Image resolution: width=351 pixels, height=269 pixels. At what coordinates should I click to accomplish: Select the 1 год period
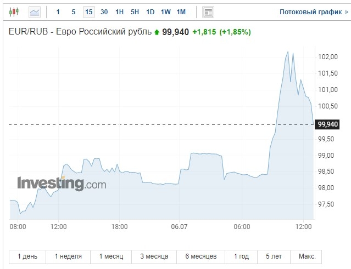(x=241, y=256)
